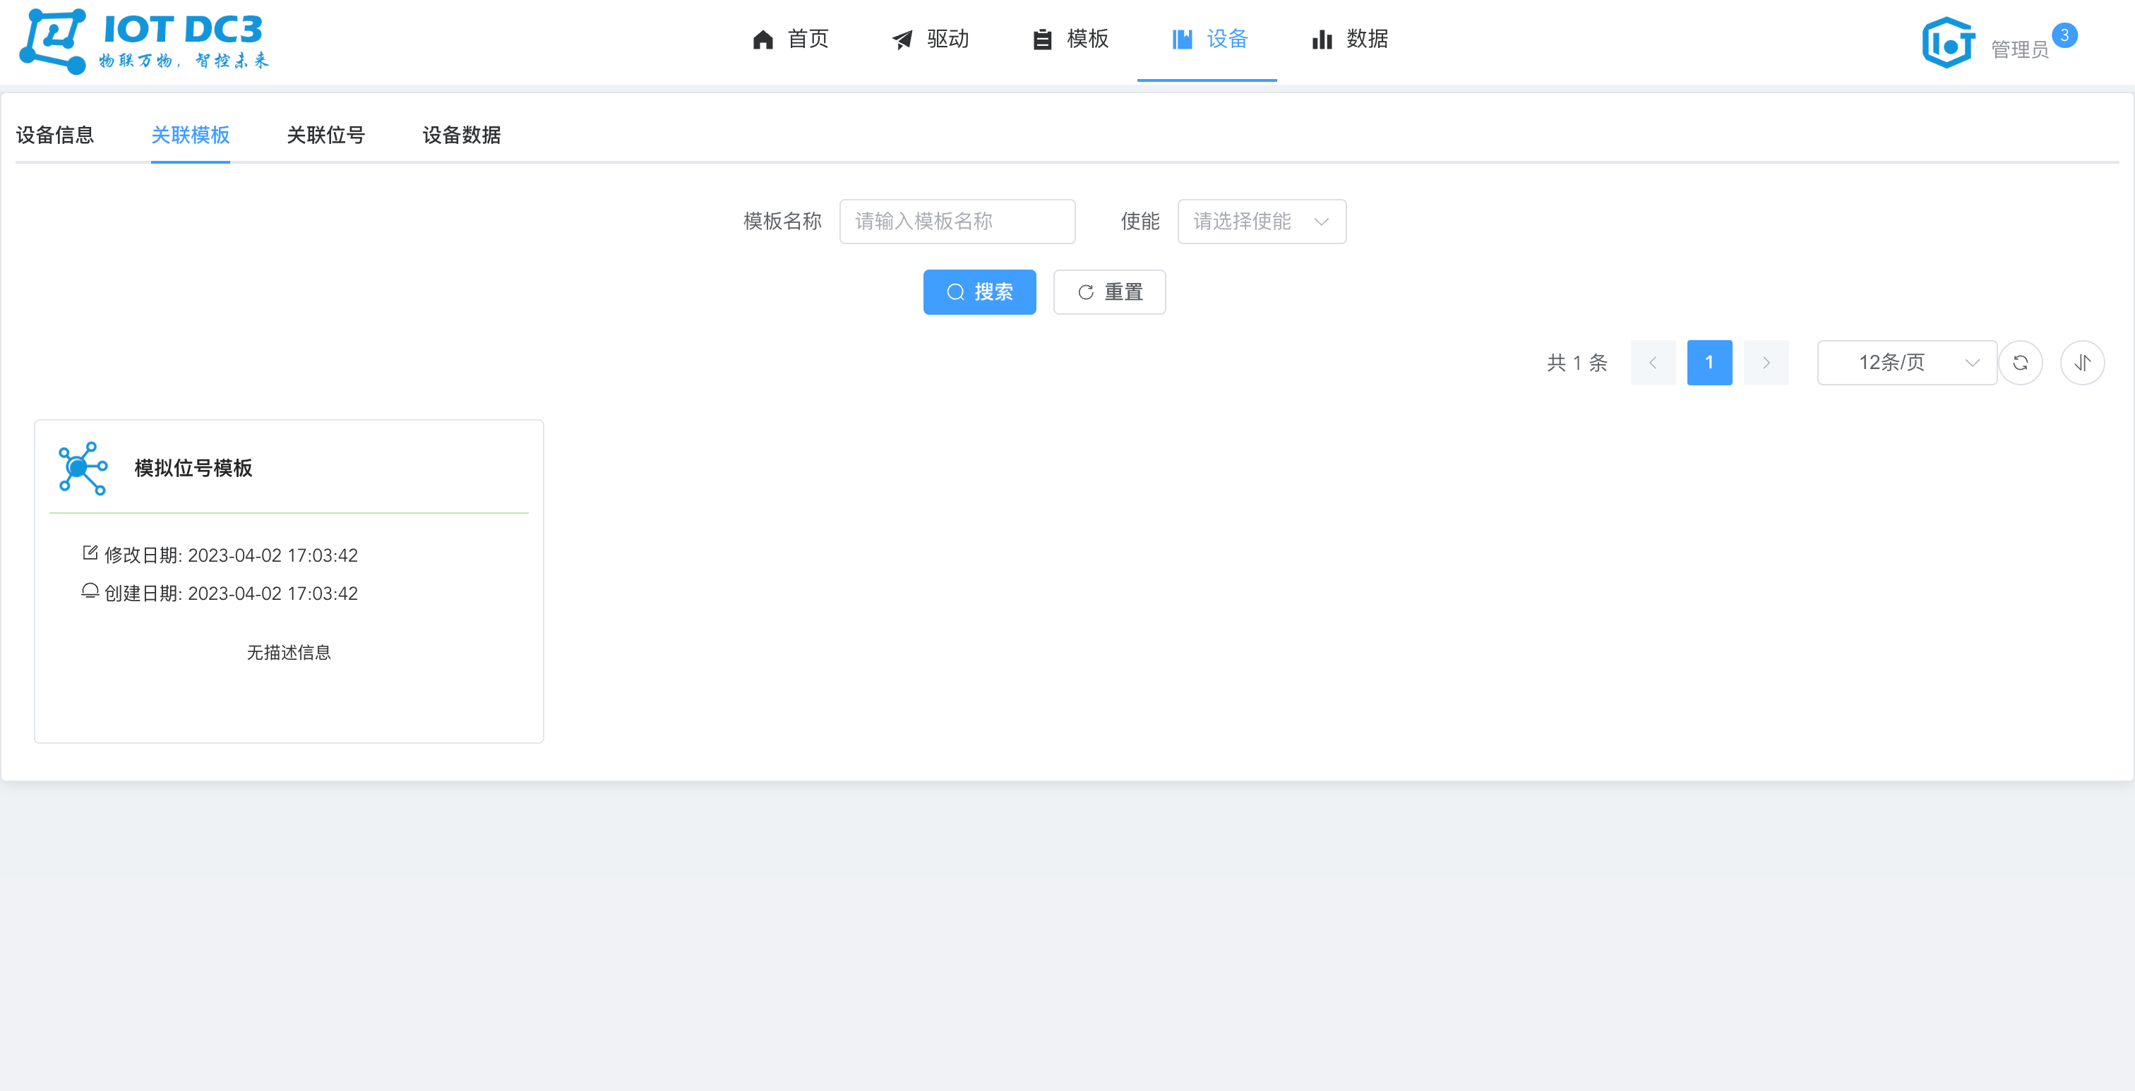The width and height of the screenshot is (2135, 1091).
Task: Click the bar-chart icon for 数据
Action: (1321, 39)
